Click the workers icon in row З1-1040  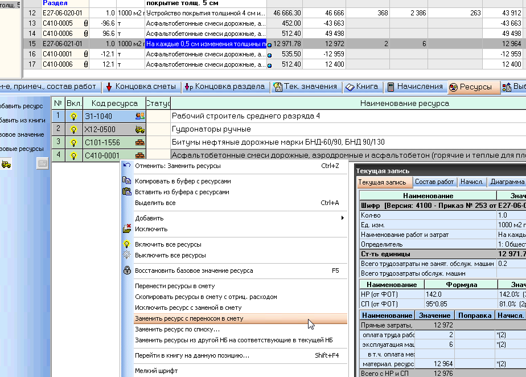pyautogui.click(x=139, y=116)
